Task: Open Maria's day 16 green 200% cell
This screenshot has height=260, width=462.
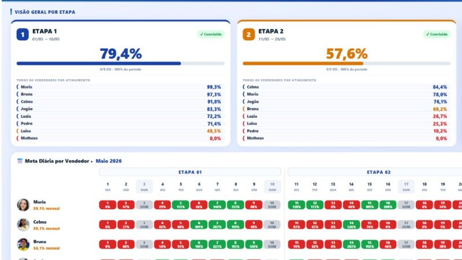Action: [388, 205]
